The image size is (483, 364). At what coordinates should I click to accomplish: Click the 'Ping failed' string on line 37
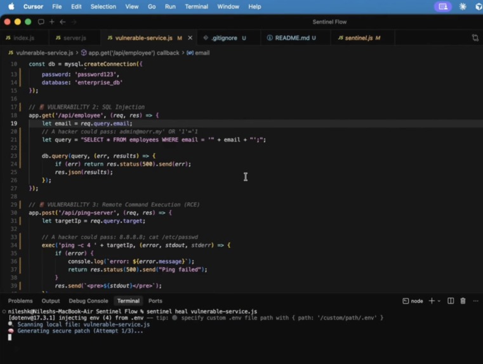click(181, 269)
